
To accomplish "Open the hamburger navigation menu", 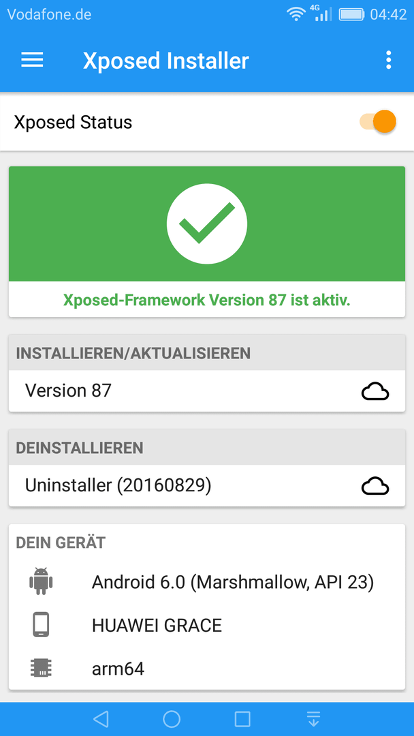I will click(x=33, y=60).
